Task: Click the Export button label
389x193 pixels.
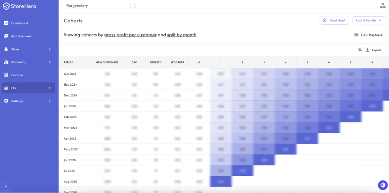Action: click(x=376, y=50)
